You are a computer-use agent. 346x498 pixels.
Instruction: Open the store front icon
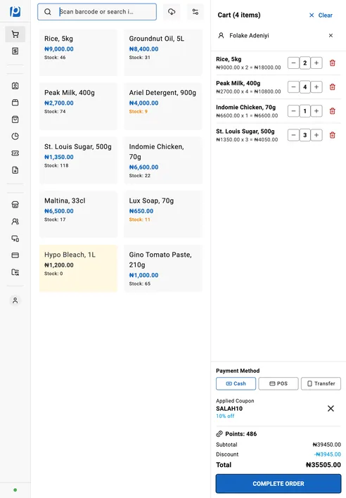click(x=15, y=205)
